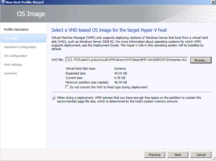Click the Expanded size value 40.00 GB
Viewport: 216px width, 161px height.
point(121,73)
